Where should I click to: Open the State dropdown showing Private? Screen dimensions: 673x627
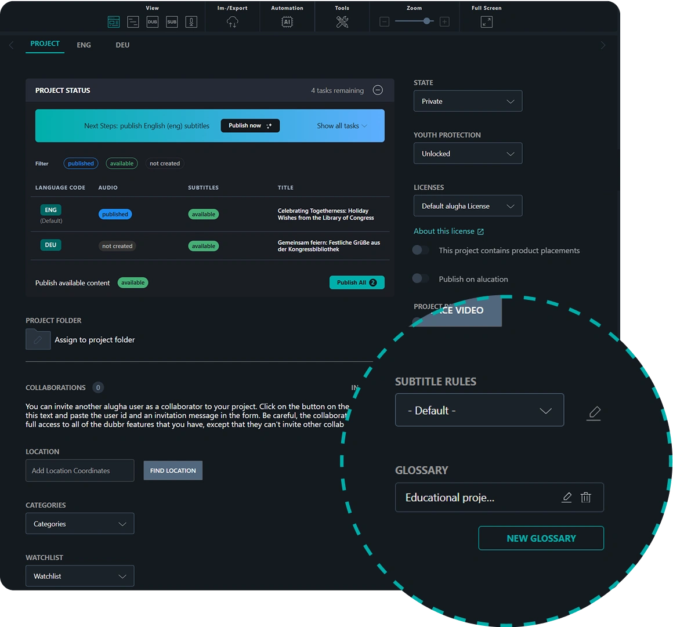(468, 101)
